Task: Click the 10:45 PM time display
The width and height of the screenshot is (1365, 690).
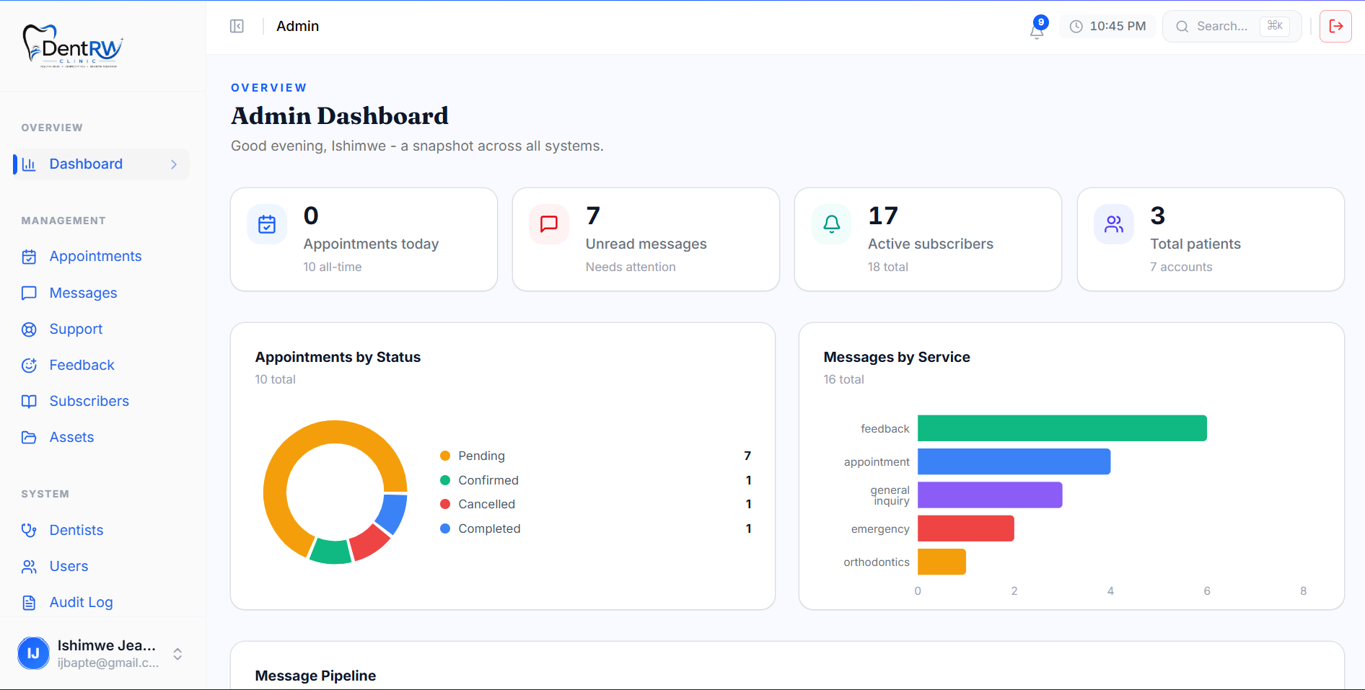Action: pos(1107,27)
